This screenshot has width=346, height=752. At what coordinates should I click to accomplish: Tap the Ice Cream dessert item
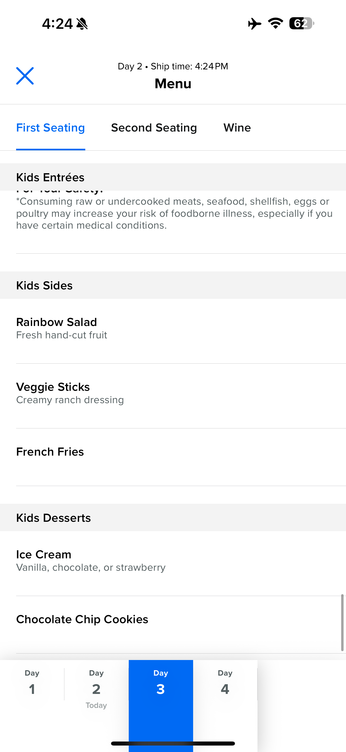(x=44, y=561)
